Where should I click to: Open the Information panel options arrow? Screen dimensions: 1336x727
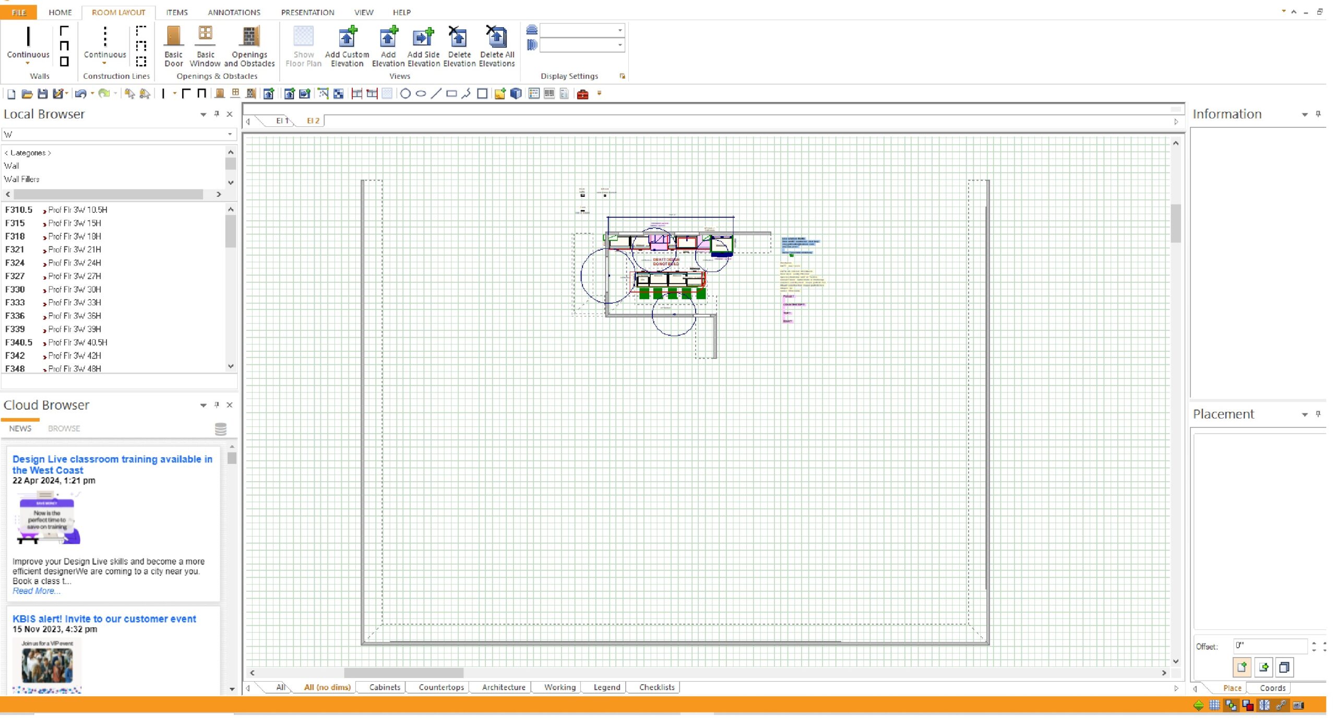tap(1304, 114)
